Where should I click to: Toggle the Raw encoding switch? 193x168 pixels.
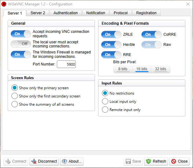coord(151,45)
